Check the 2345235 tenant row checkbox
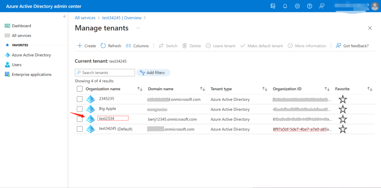Viewport: 381px width, 188px height. pyautogui.click(x=80, y=99)
